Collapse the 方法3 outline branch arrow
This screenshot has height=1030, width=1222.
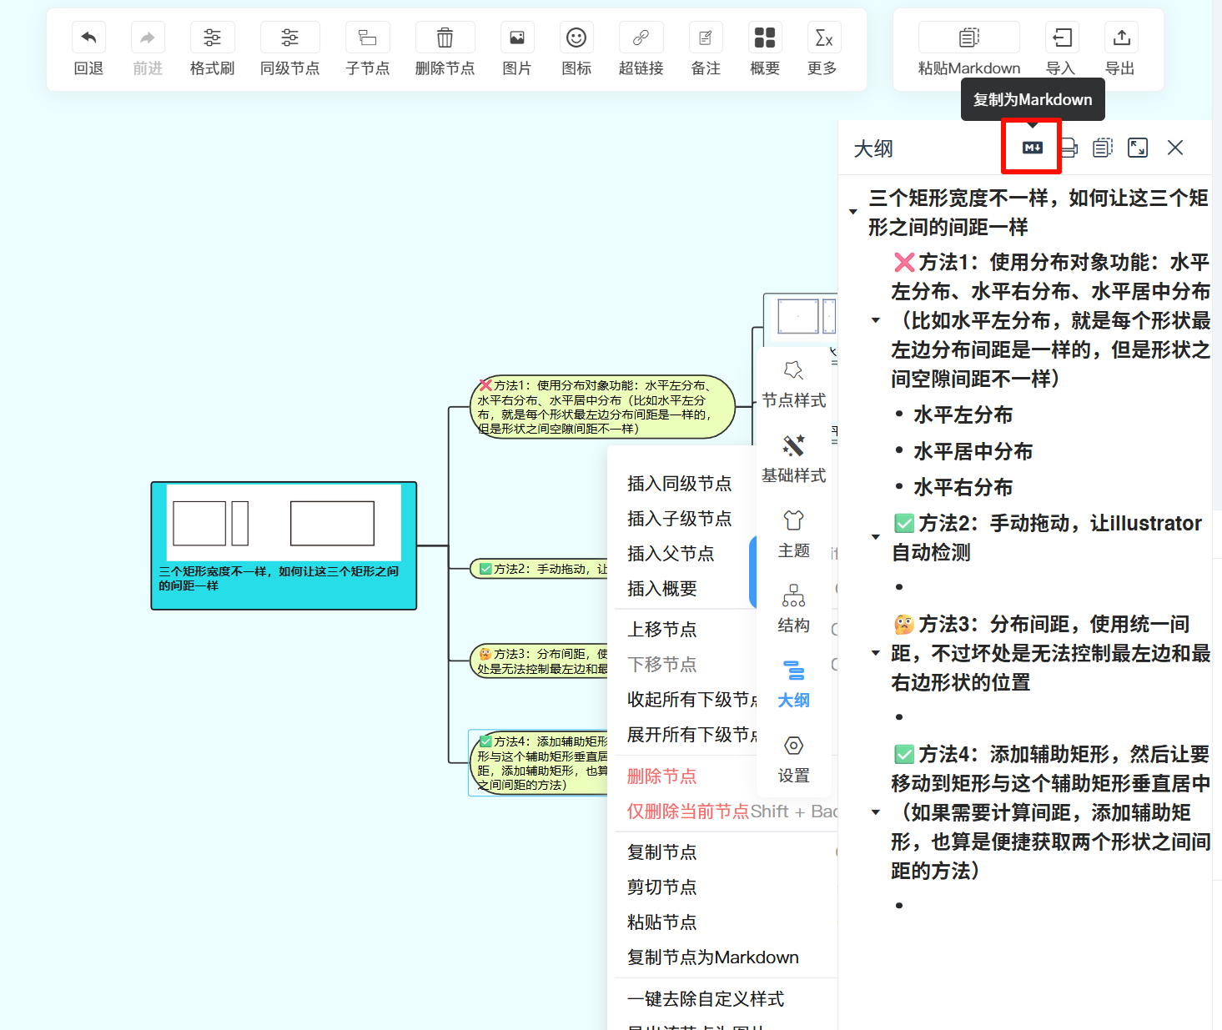[x=876, y=653]
